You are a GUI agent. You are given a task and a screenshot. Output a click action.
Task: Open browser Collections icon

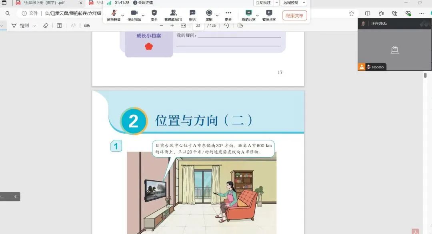[394, 13]
